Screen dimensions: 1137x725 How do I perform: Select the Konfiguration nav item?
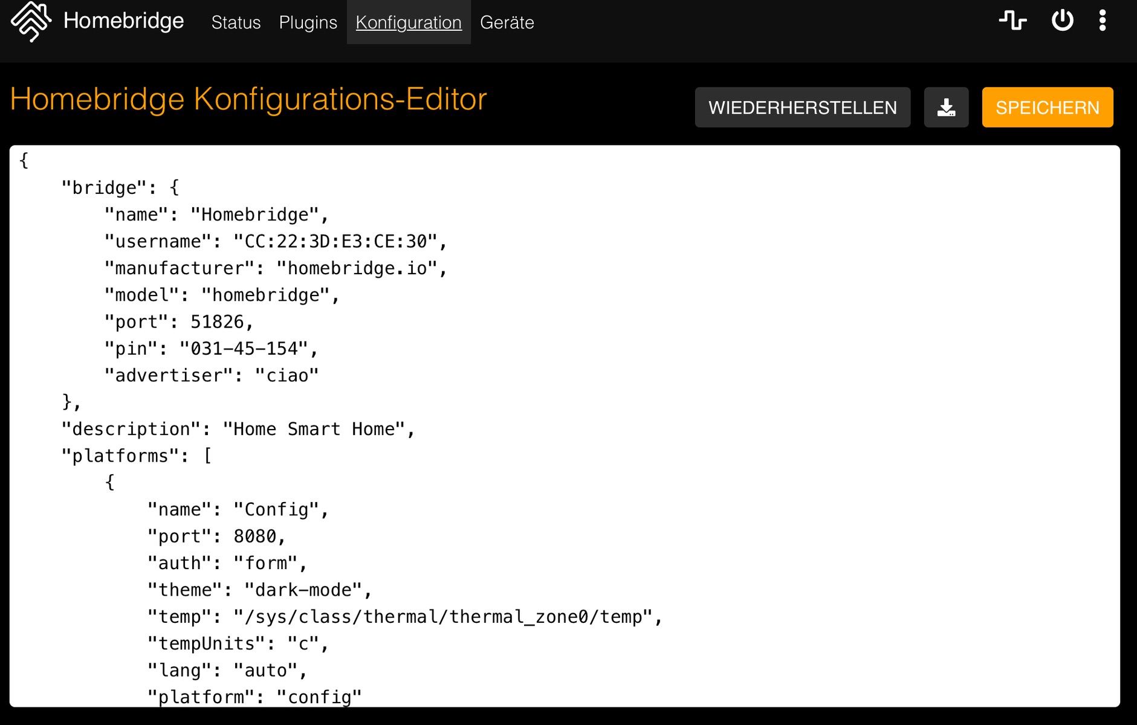coord(409,22)
